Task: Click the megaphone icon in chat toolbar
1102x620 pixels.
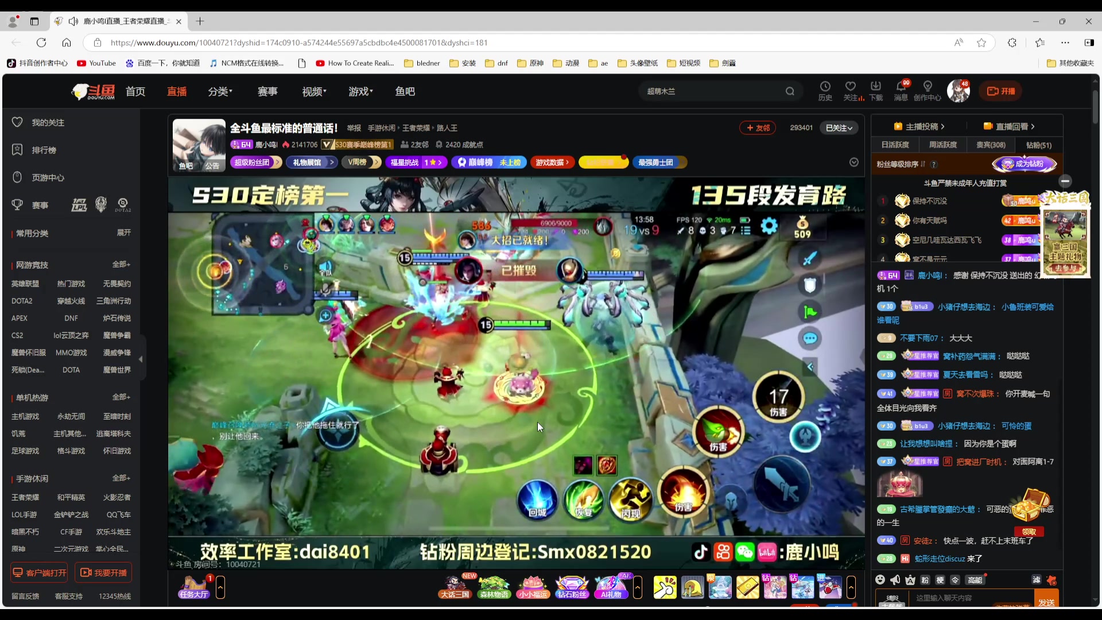Action: pyautogui.click(x=895, y=580)
